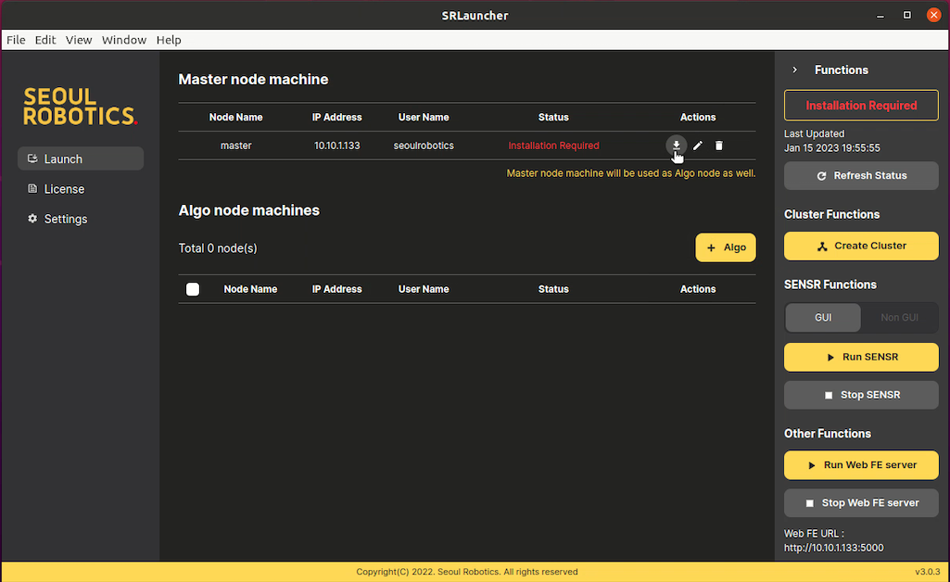This screenshot has width=950, height=582.
Task: Open the Window menu
Action: [x=123, y=40]
